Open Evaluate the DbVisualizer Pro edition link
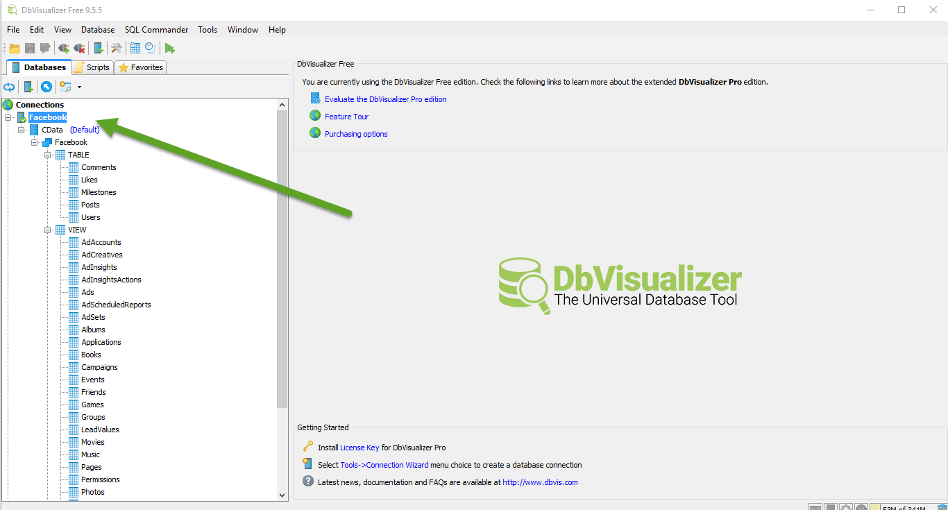This screenshot has width=948, height=510. point(386,99)
